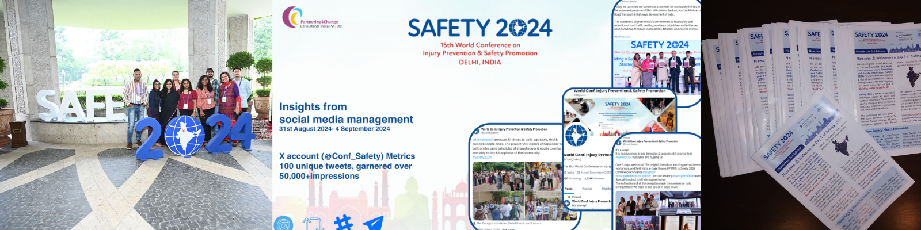Click the '1,220 Followers' count

pos(595,178)
